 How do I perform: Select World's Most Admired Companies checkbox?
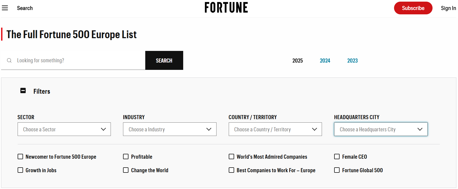point(231,157)
